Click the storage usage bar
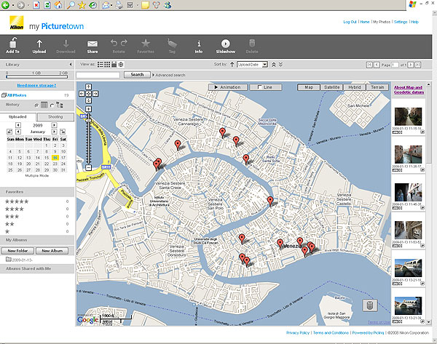The width and height of the screenshot is (437, 344). point(37,76)
